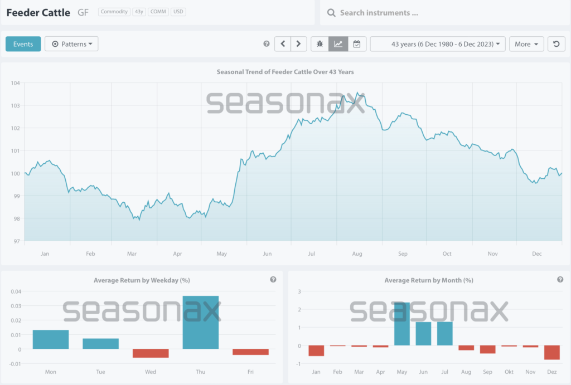Click the bug icon toolbar button

pyautogui.click(x=320, y=44)
